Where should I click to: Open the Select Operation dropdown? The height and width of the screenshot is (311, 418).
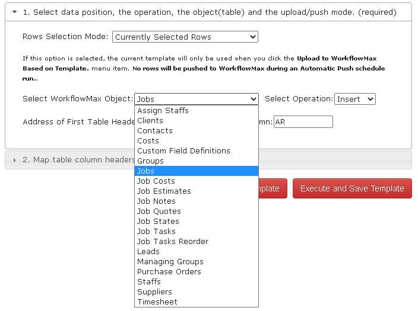pos(355,99)
